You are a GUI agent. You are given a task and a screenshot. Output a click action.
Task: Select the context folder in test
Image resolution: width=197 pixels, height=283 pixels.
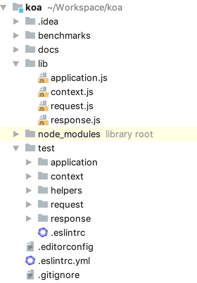pos(67,176)
